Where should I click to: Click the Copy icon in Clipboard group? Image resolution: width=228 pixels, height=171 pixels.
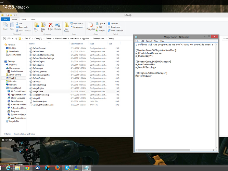click(x=5, y=26)
